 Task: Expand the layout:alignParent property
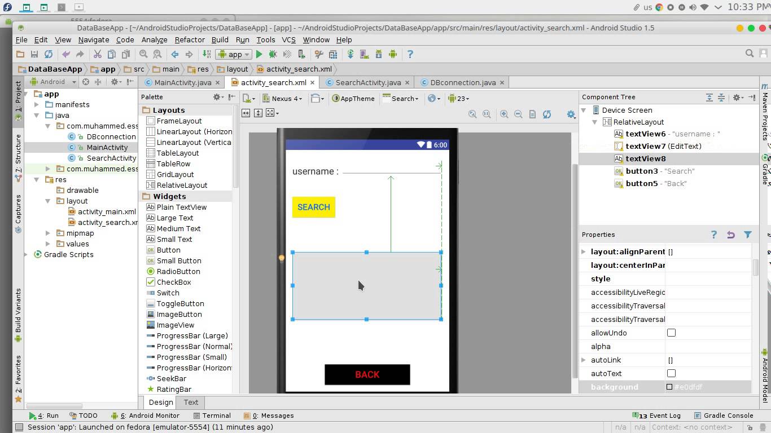coord(584,251)
